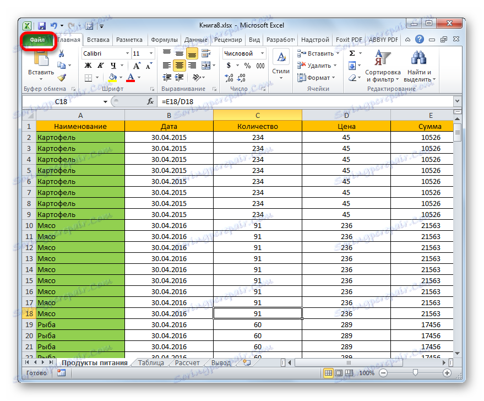Select the Cut scissors icon

tap(62, 54)
